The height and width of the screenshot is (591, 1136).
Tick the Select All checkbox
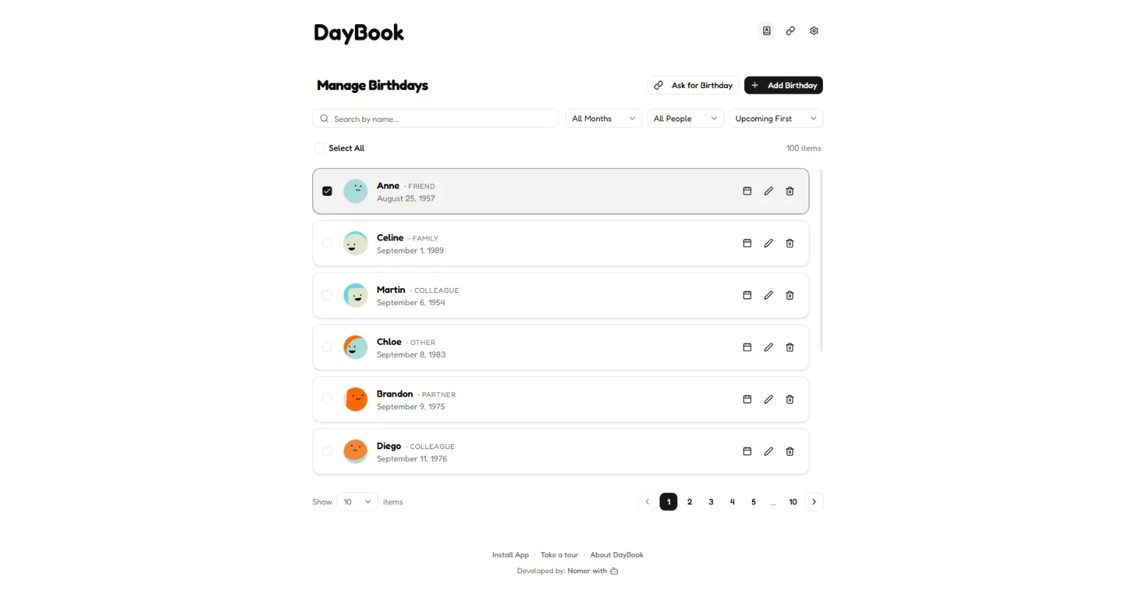(x=319, y=148)
